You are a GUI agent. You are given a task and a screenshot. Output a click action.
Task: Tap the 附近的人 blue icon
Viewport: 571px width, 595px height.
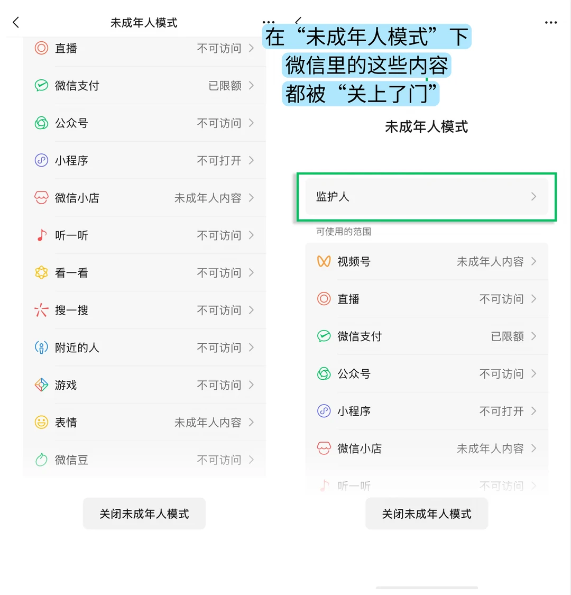point(41,347)
